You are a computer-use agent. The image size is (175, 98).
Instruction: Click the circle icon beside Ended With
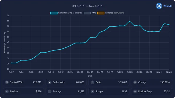50,82
